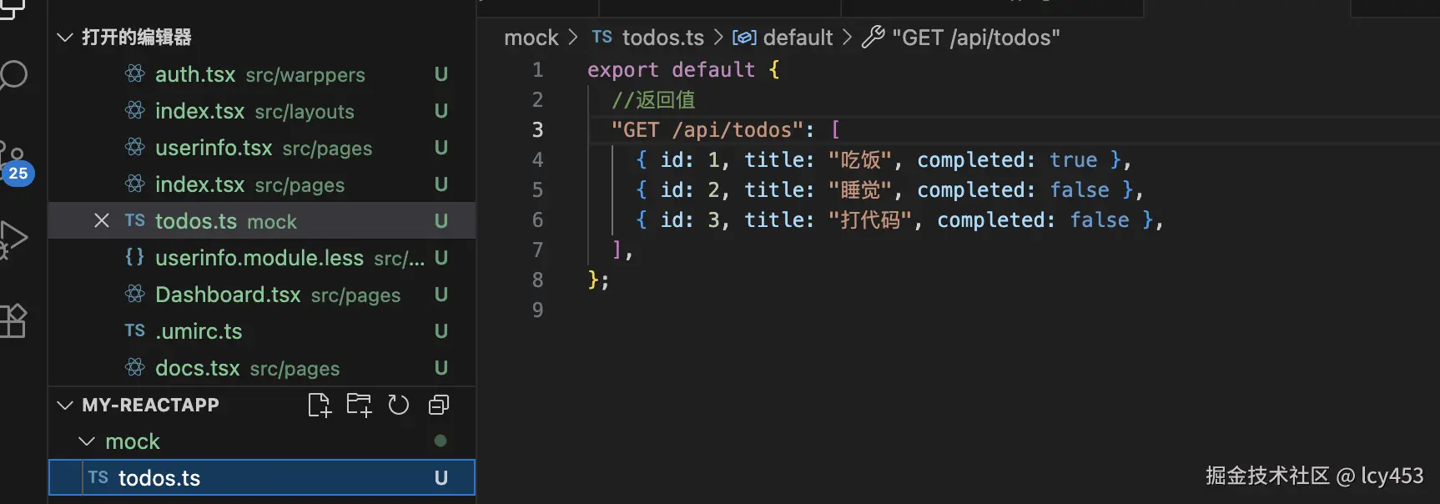1440x504 pixels.
Task: Open Dashboard.tsx from src/pages
Action: [262, 295]
